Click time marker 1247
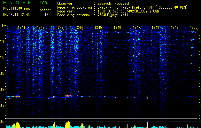 pyautogui.click(x=137, y=28)
